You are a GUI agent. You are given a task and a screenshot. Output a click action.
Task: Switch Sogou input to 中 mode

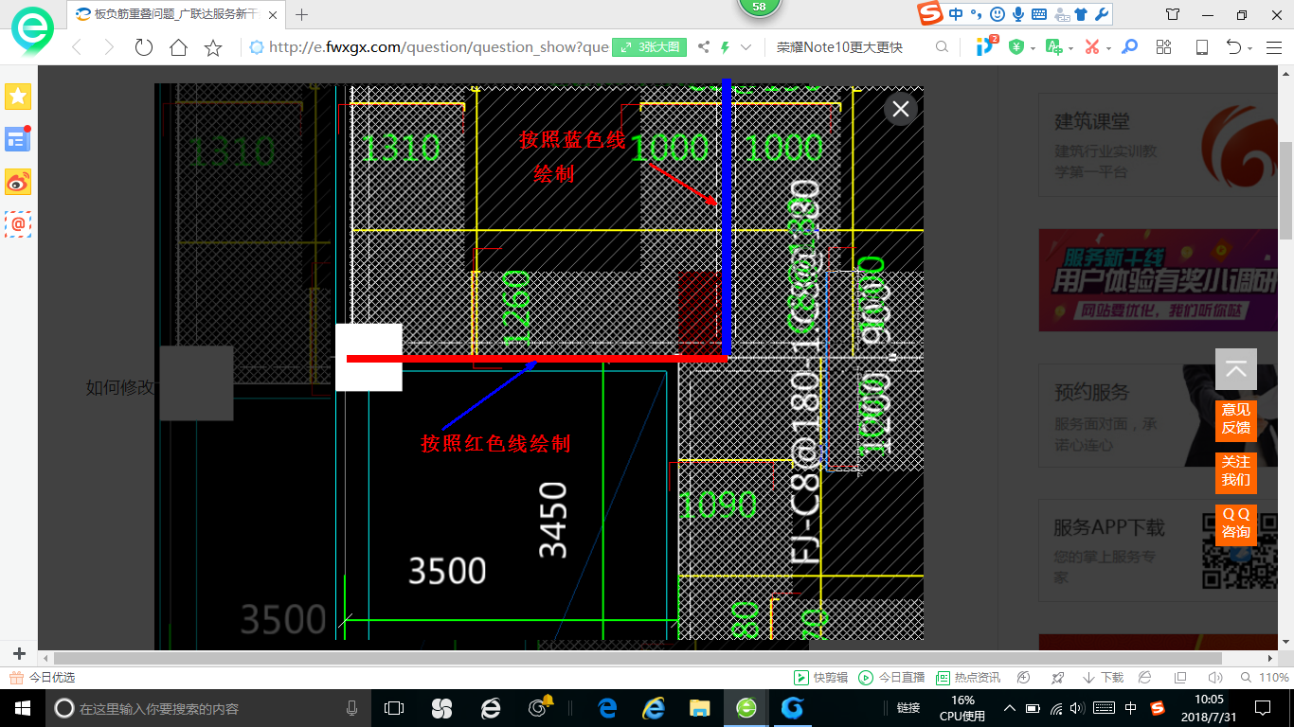pyautogui.click(x=956, y=14)
